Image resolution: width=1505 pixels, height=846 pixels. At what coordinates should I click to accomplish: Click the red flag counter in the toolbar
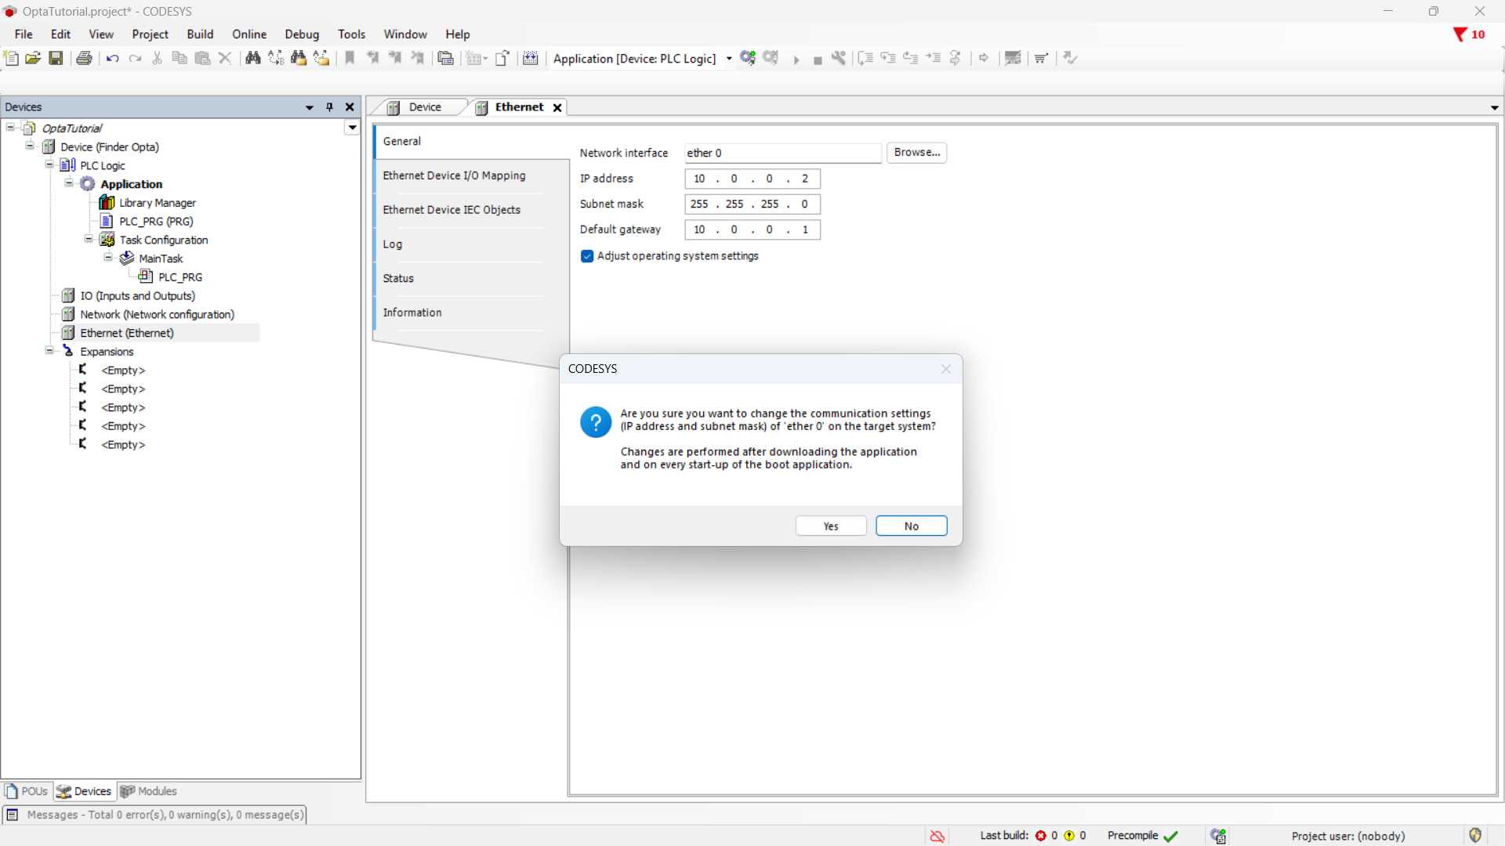pos(1469,34)
